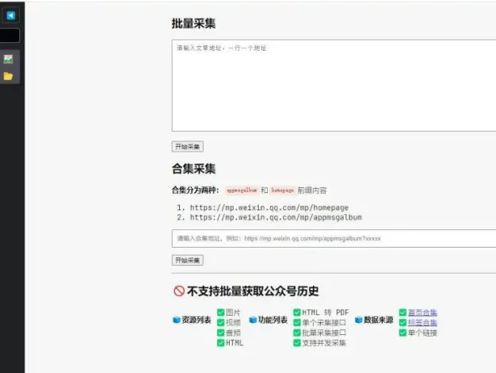Open the 标签合集 link
This screenshot has width=496, height=373.
click(x=422, y=323)
